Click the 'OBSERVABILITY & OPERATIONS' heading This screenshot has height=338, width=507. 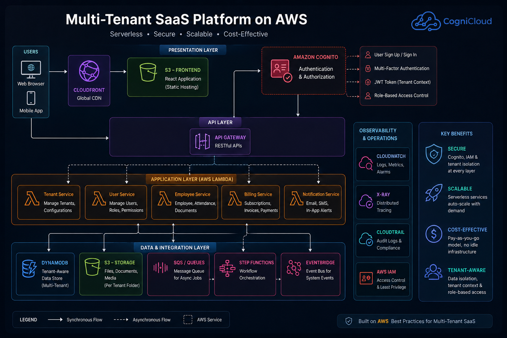[x=378, y=134]
